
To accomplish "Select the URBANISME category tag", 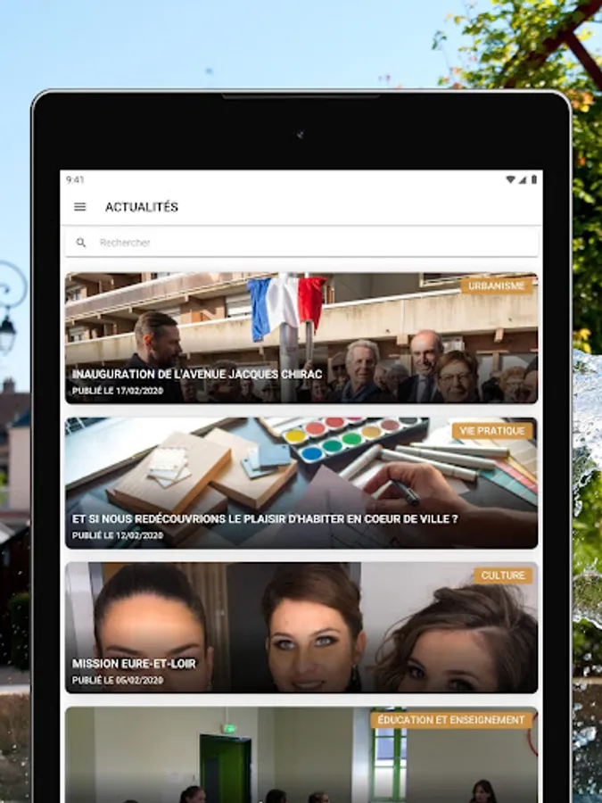I will tap(497, 286).
